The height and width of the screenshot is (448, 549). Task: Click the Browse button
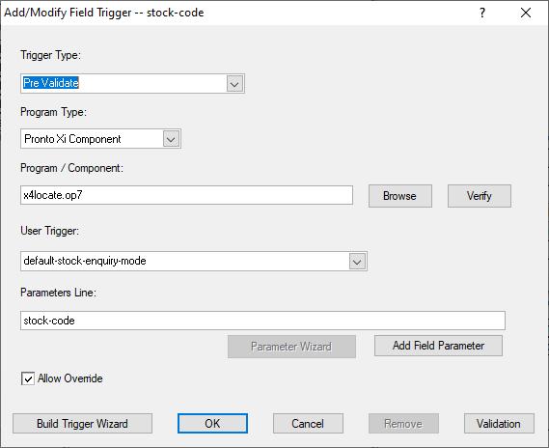(x=399, y=196)
